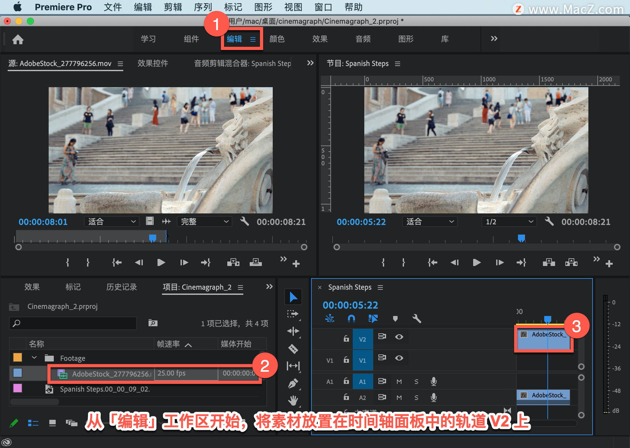Open the fit zoom dropdown under Source monitor
Viewport: 630px width, 448px height.
[x=111, y=221]
